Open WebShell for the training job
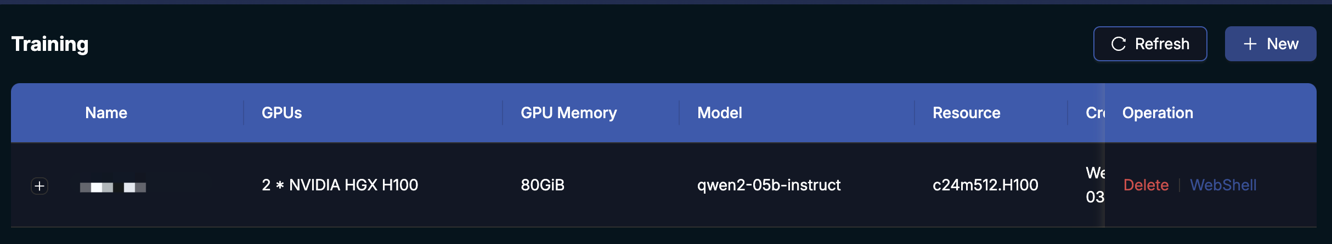The width and height of the screenshot is (1332, 244). click(x=1223, y=185)
